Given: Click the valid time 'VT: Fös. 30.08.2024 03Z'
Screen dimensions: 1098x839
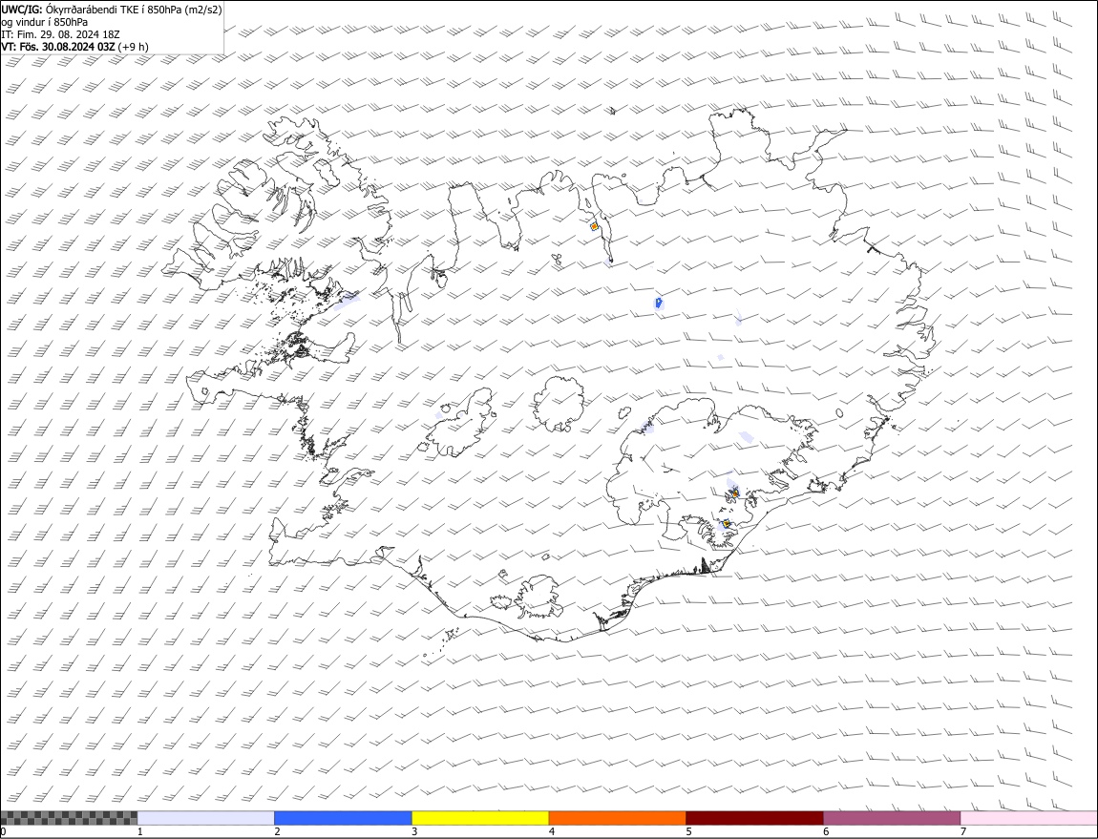Looking at the screenshot, I should pos(58,47).
